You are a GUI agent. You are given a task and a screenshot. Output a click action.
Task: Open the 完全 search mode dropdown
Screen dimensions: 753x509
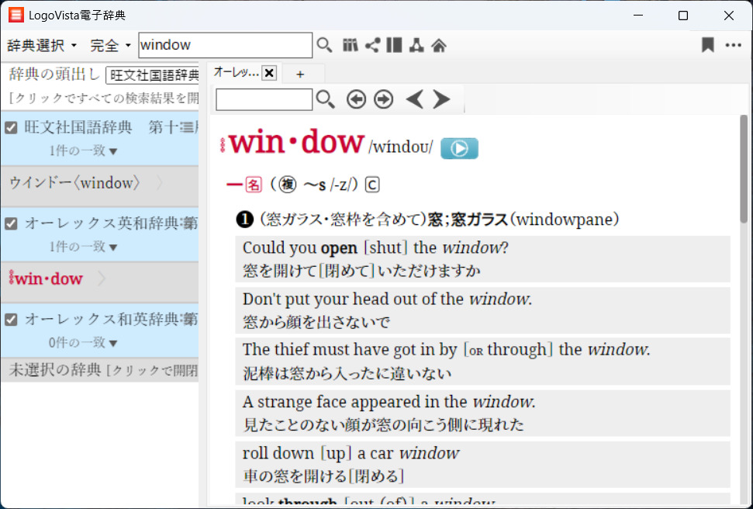110,46
